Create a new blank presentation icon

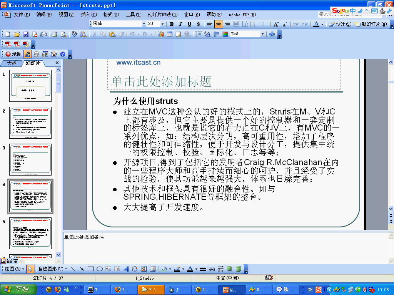[x=8, y=34]
